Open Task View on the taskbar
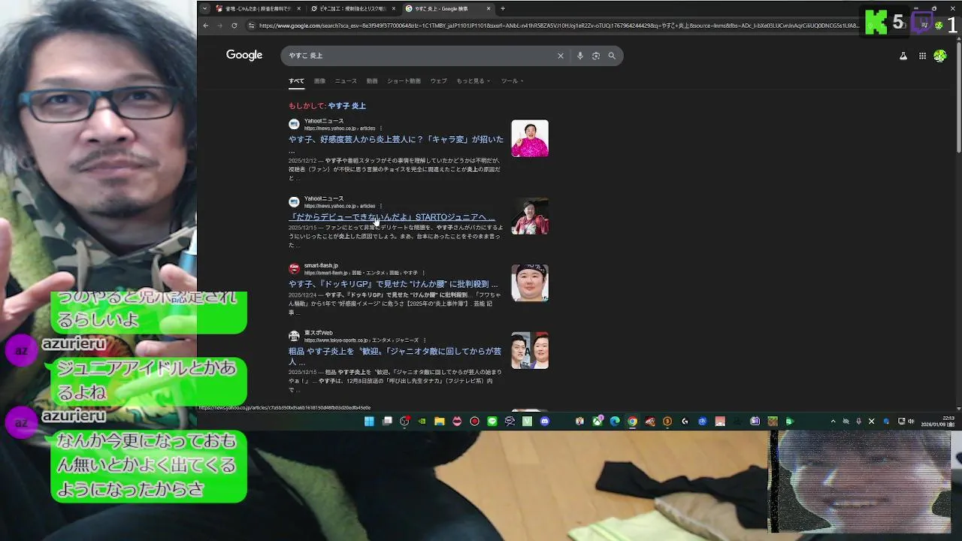The image size is (962, 541). 387,422
